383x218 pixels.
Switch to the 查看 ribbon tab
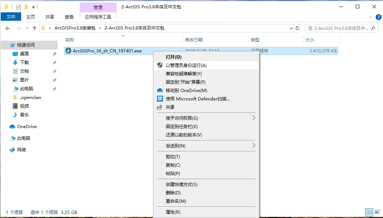pos(69,17)
